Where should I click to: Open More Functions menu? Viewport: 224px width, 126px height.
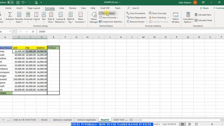[x=80, y=17]
